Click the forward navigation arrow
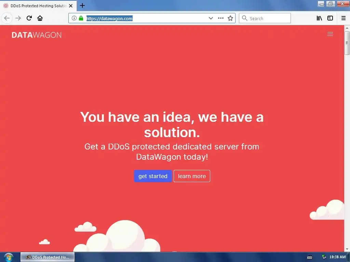This screenshot has height=262, width=350. pyautogui.click(x=18, y=18)
